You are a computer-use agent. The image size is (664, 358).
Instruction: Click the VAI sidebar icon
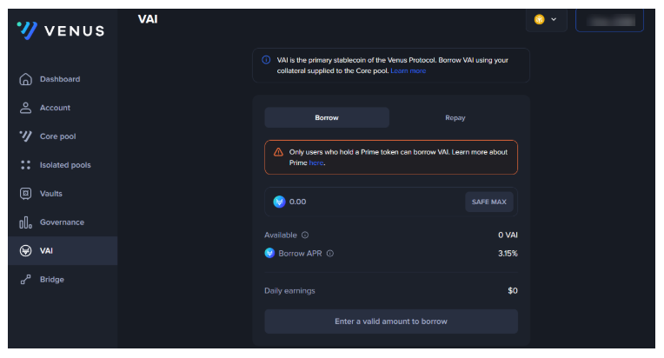coord(25,250)
